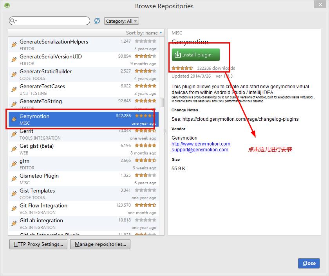
Task: Select the Get gist (Beta) plugin row
Action: coord(83,149)
